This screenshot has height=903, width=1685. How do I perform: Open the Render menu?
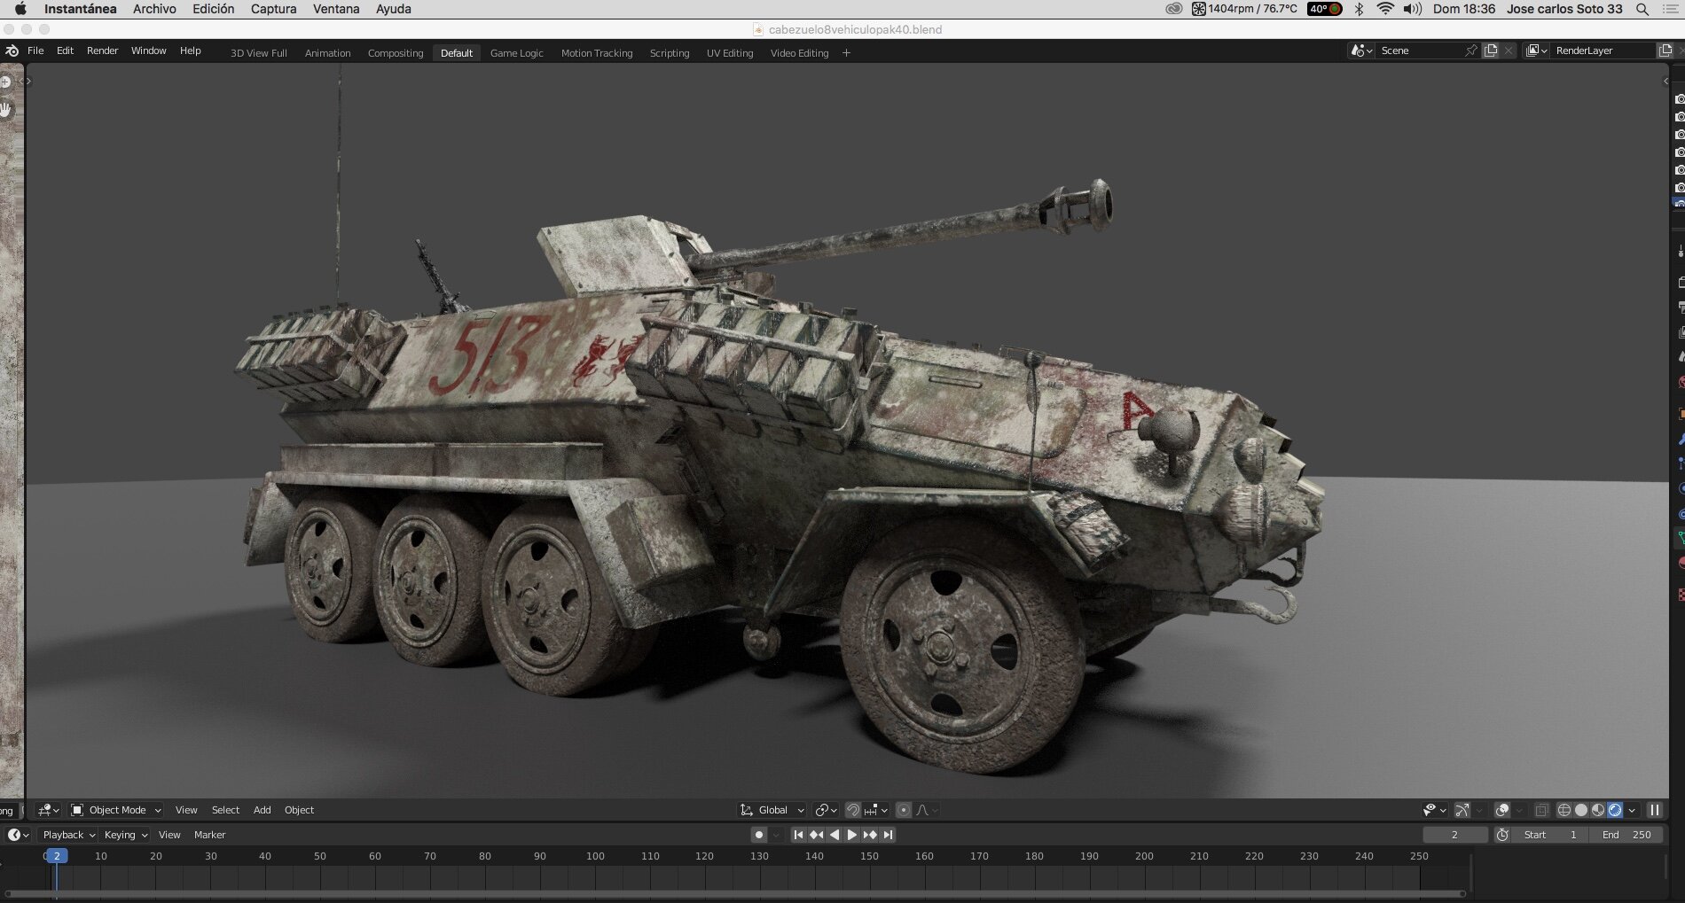pyautogui.click(x=102, y=51)
